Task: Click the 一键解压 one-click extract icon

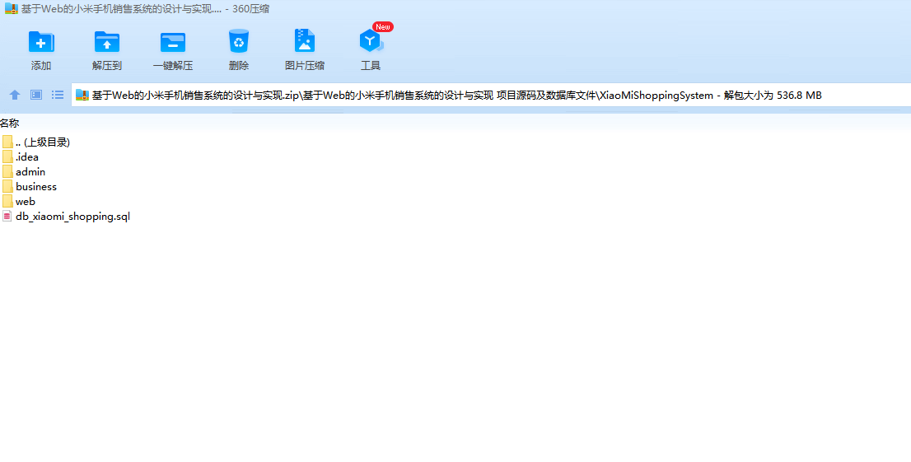Action: [172, 43]
